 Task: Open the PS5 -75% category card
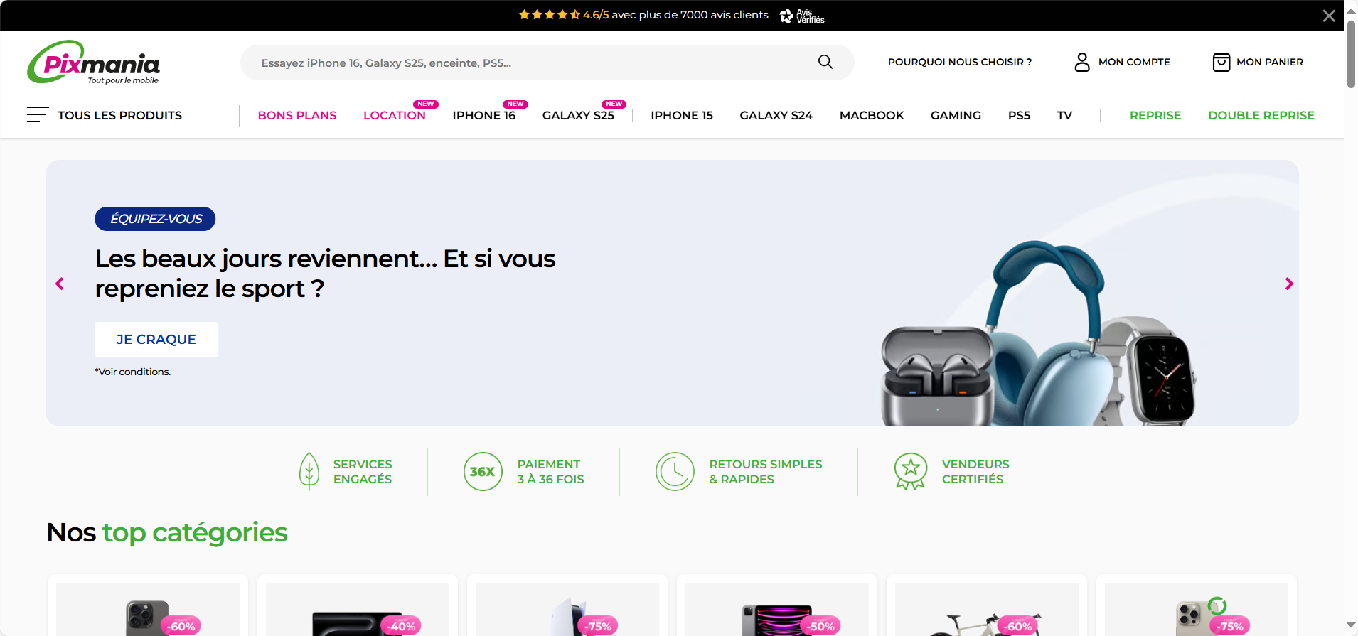[x=567, y=605]
